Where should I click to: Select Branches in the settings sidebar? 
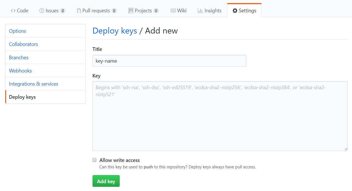point(18,57)
